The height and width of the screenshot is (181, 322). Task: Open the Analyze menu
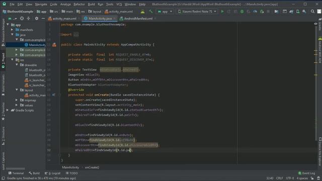(x=65, y=4)
